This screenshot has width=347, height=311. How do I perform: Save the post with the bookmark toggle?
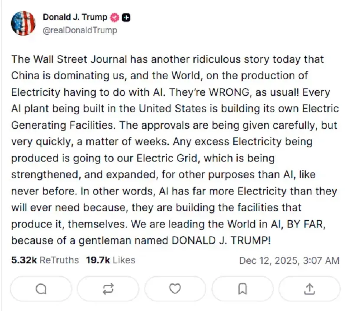pos(242,288)
